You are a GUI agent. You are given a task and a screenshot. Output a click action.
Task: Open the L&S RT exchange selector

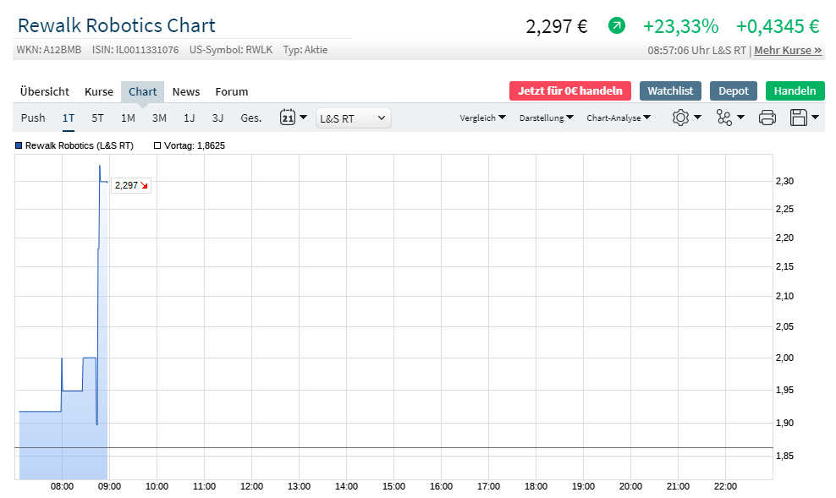pyautogui.click(x=352, y=118)
